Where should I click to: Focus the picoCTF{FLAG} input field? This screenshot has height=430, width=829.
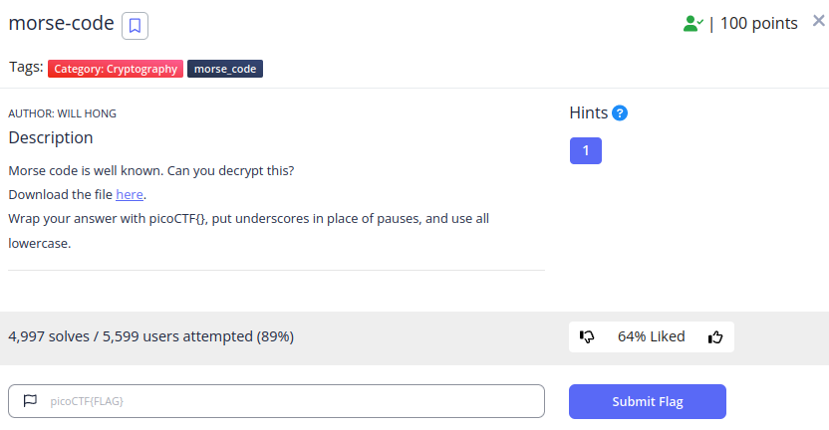(x=277, y=401)
